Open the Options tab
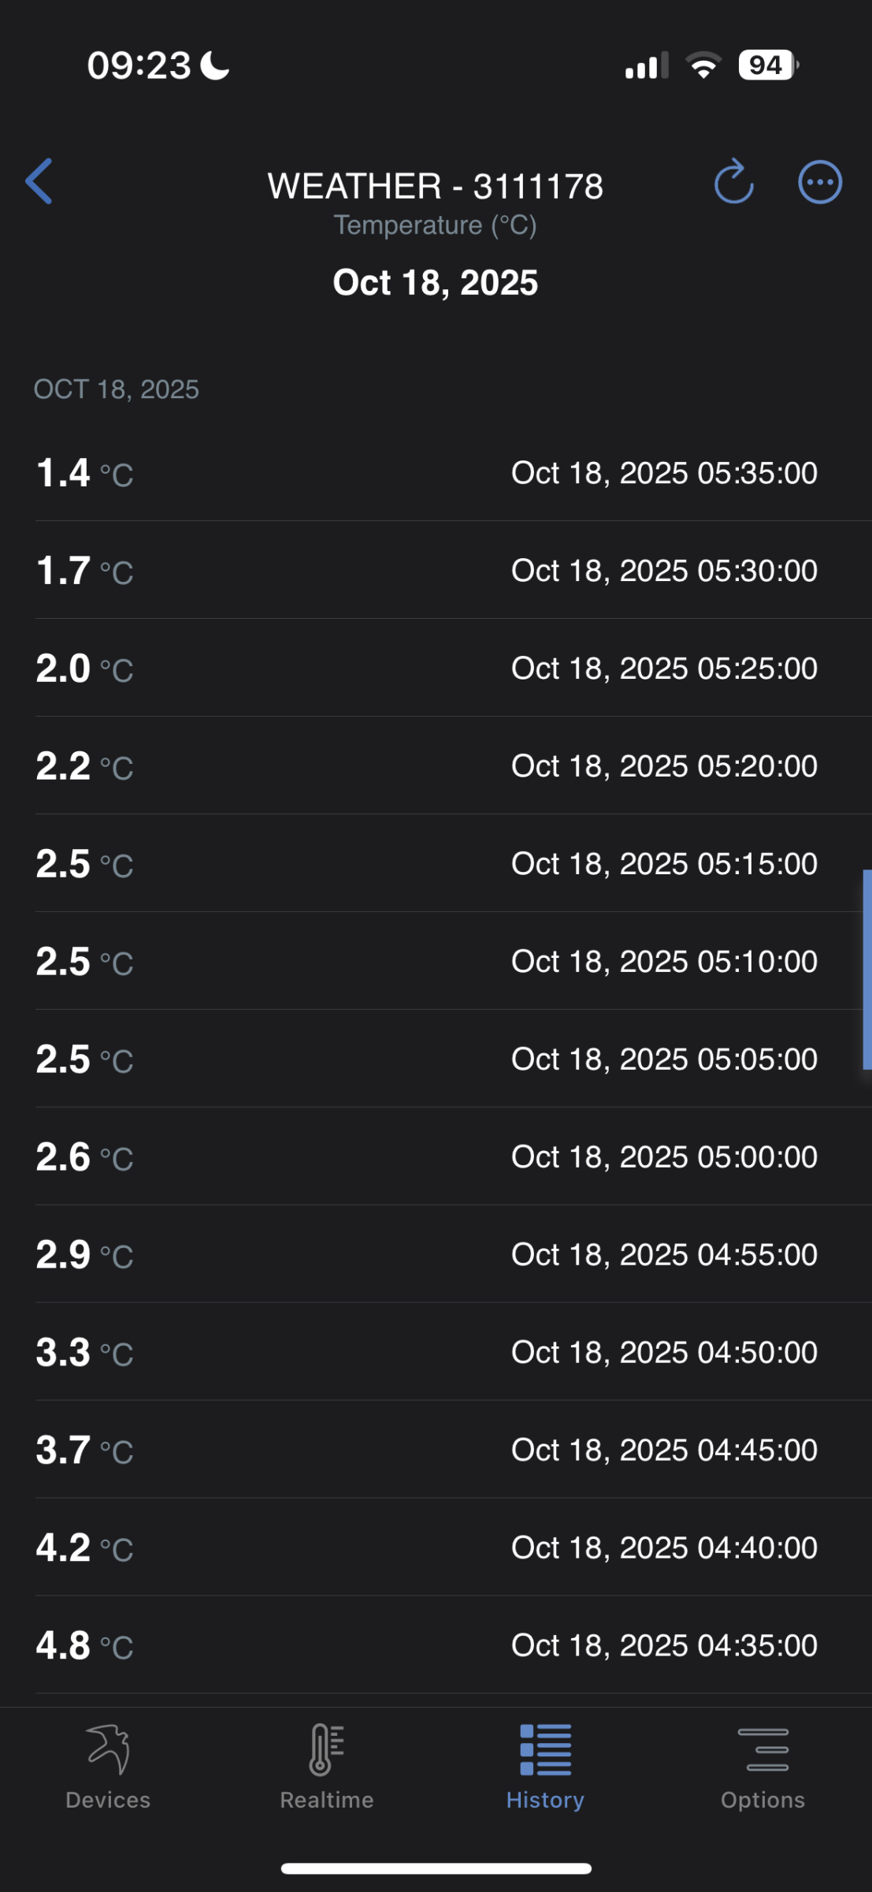Viewport: 872px width, 1892px height. (763, 1766)
